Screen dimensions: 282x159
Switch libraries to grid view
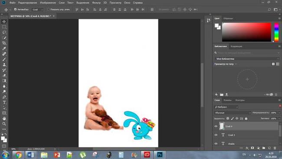click(x=273, y=64)
